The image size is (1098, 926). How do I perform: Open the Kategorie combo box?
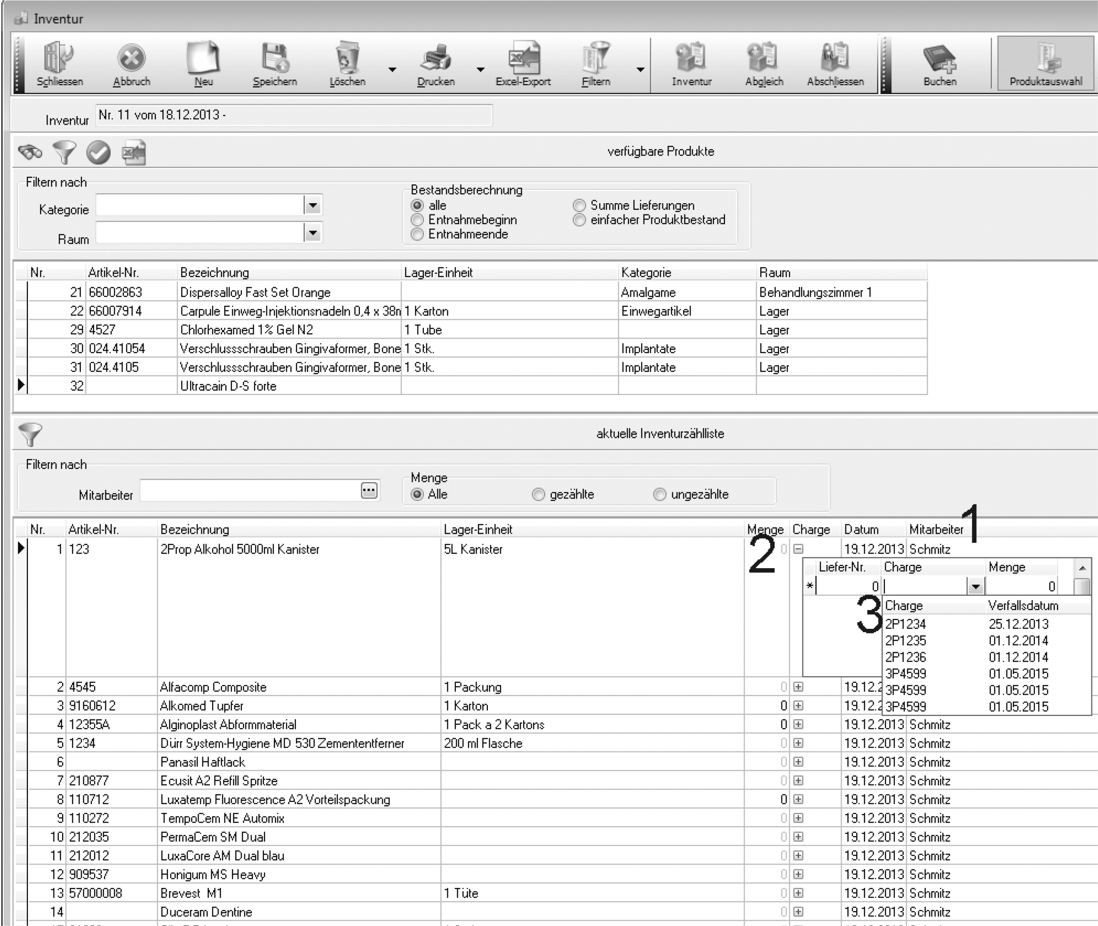[x=312, y=205]
